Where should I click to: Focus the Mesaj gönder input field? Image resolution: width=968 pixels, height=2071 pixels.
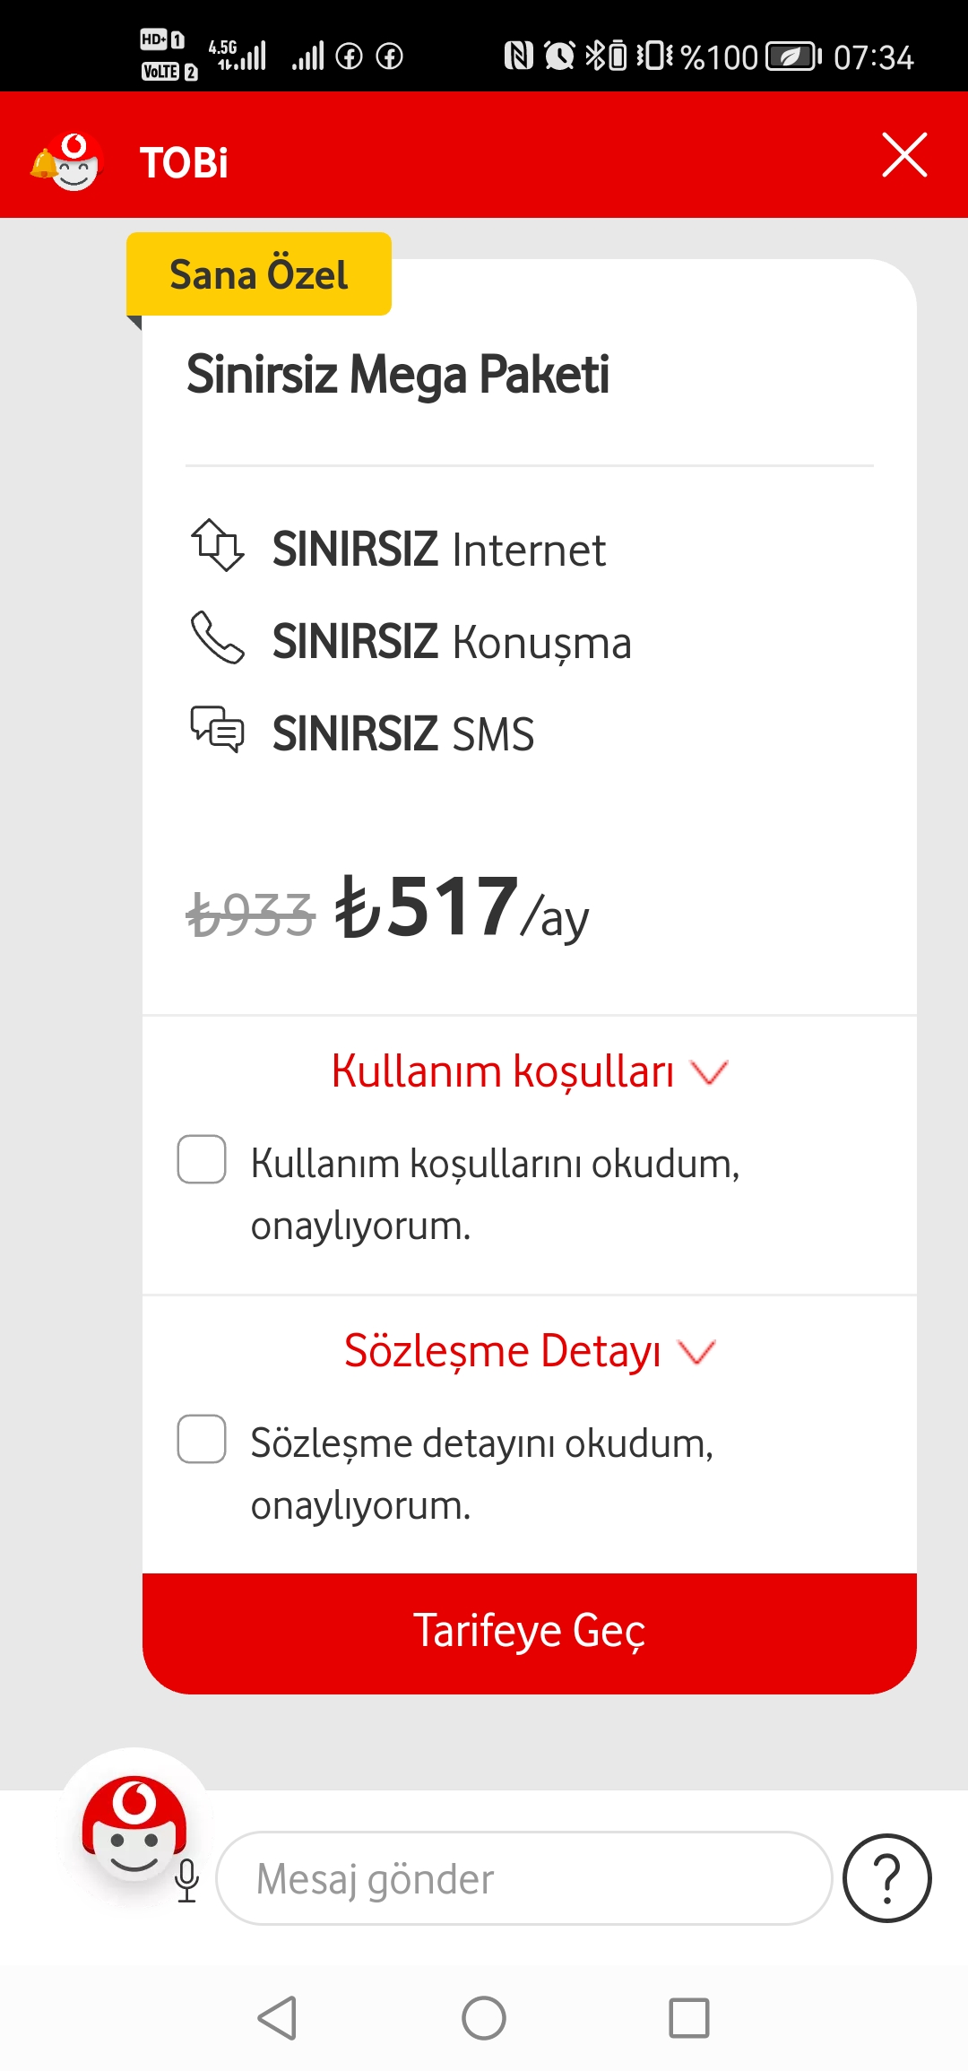(525, 1878)
